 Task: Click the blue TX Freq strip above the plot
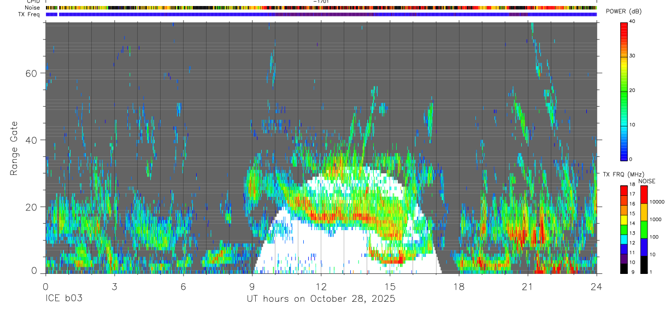pos(321,14)
